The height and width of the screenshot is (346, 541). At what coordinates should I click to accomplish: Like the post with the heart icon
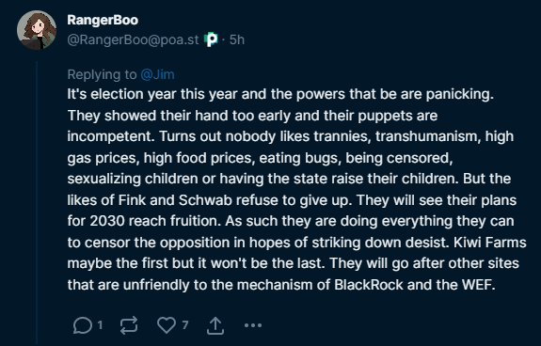click(167, 325)
